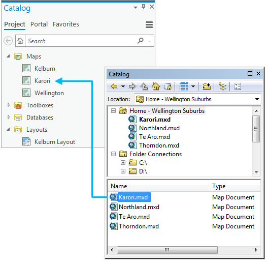Select Karori.mxd in the Catalog tree
This screenshot has height=263, width=268.
click(155, 119)
